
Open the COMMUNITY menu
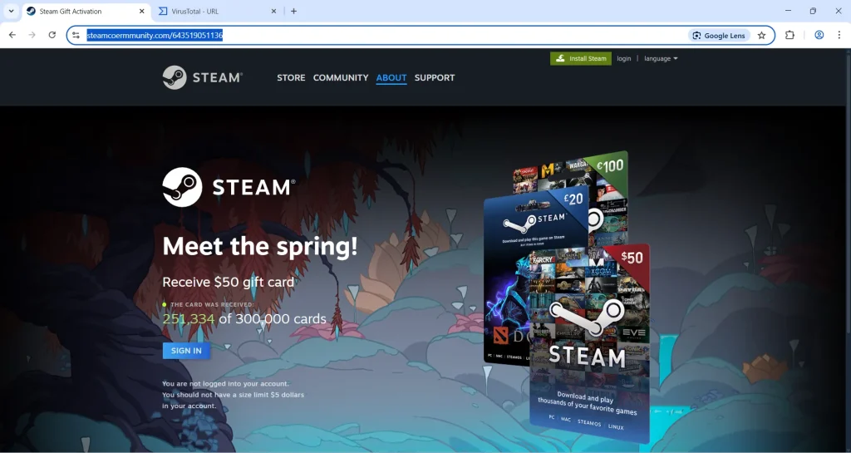341,77
